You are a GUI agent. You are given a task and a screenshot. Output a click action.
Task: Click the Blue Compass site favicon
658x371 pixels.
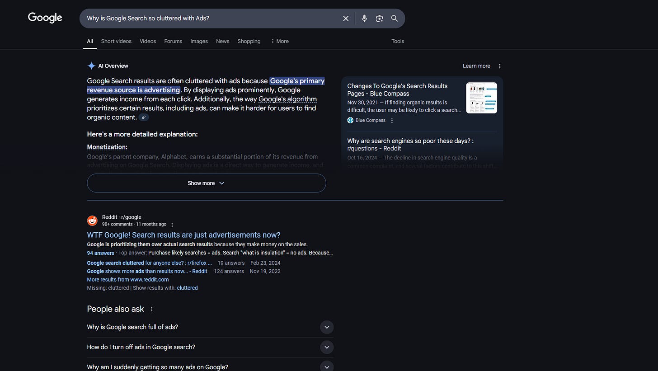click(x=350, y=120)
